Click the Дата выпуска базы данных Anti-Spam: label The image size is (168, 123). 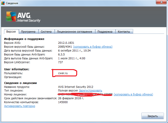[29, 58]
